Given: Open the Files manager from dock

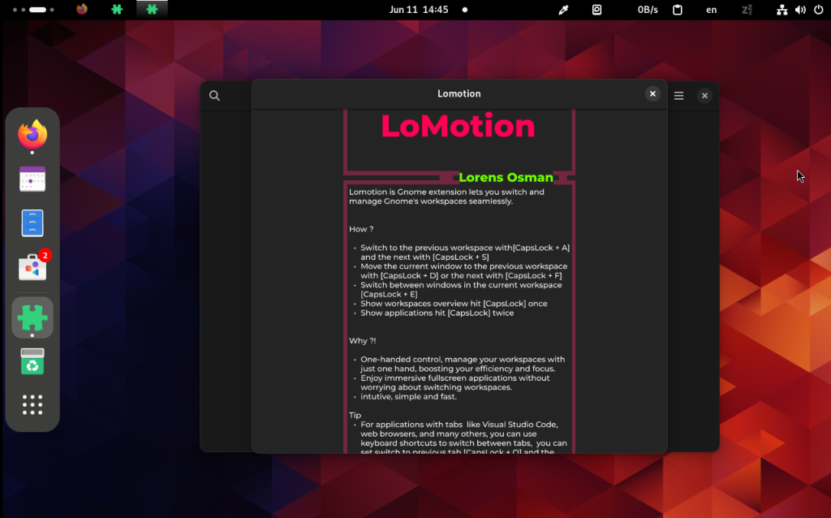Looking at the screenshot, I should [x=32, y=222].
